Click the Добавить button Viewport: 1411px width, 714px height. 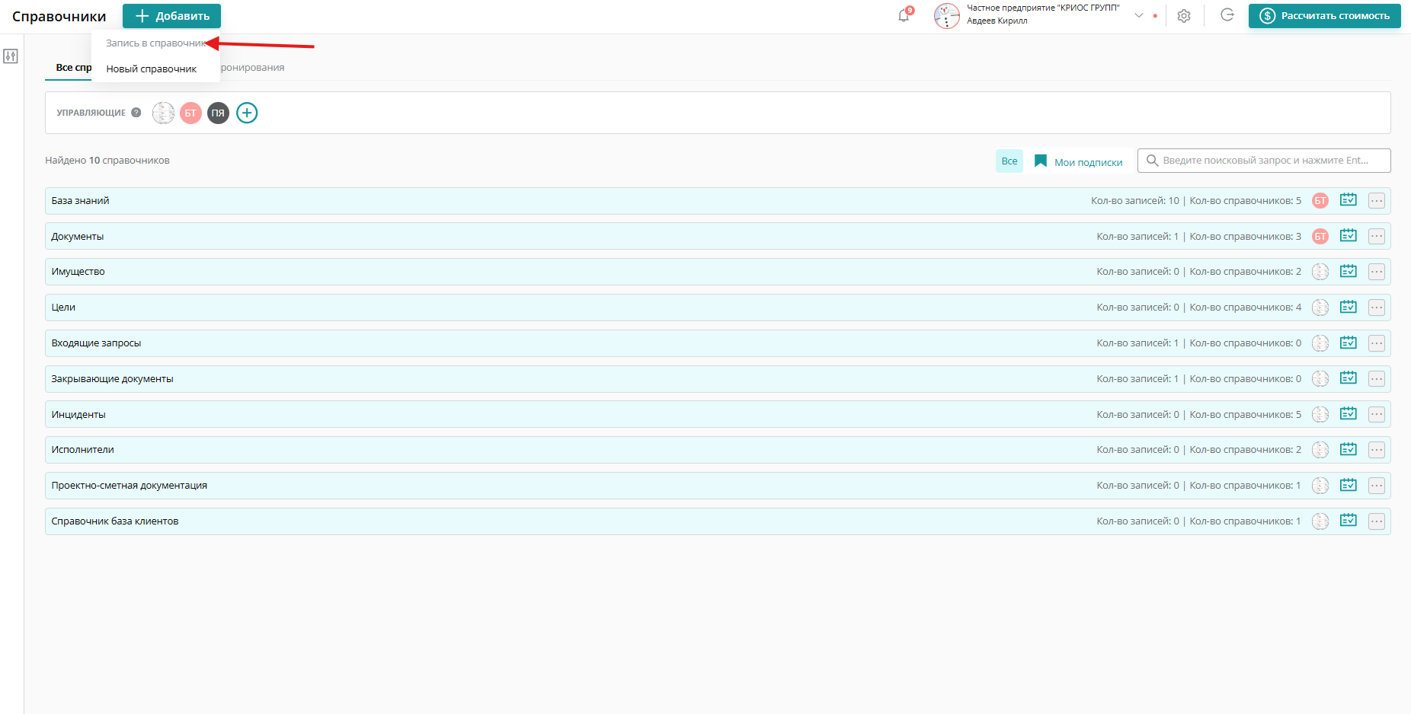point(171,16)
